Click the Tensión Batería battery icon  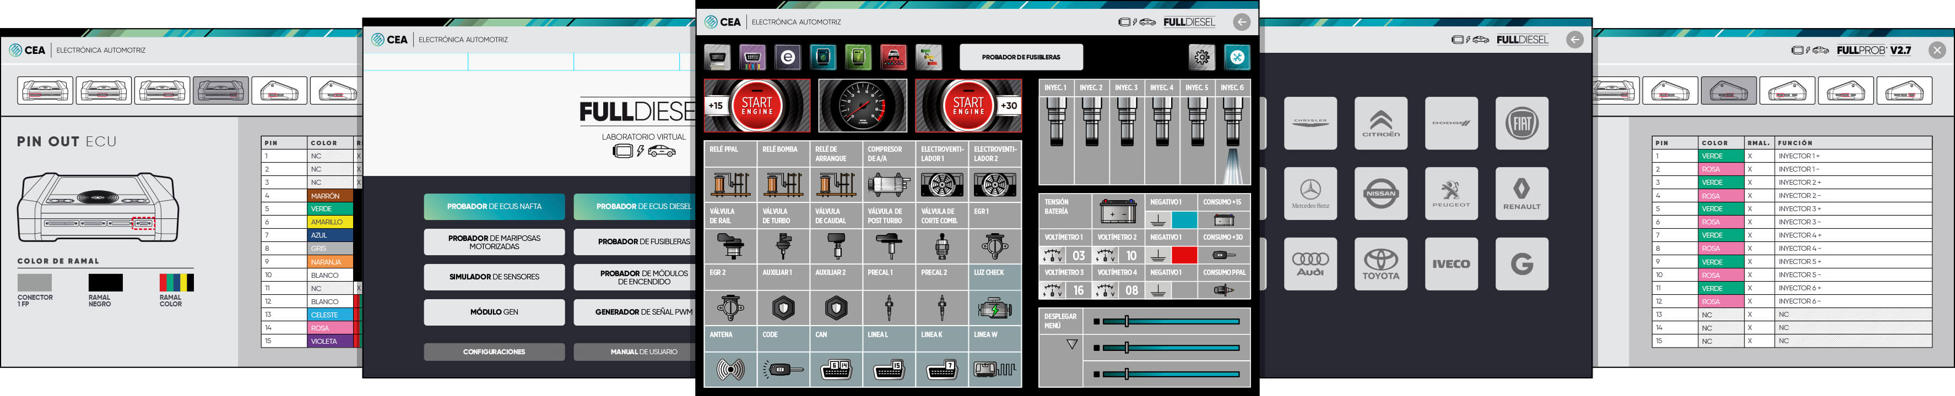tap(1118, 212)
